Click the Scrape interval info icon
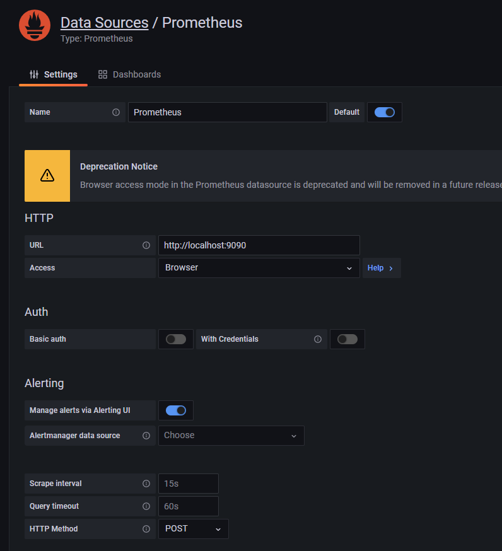 pyautogui.click(x=146, y=484)
